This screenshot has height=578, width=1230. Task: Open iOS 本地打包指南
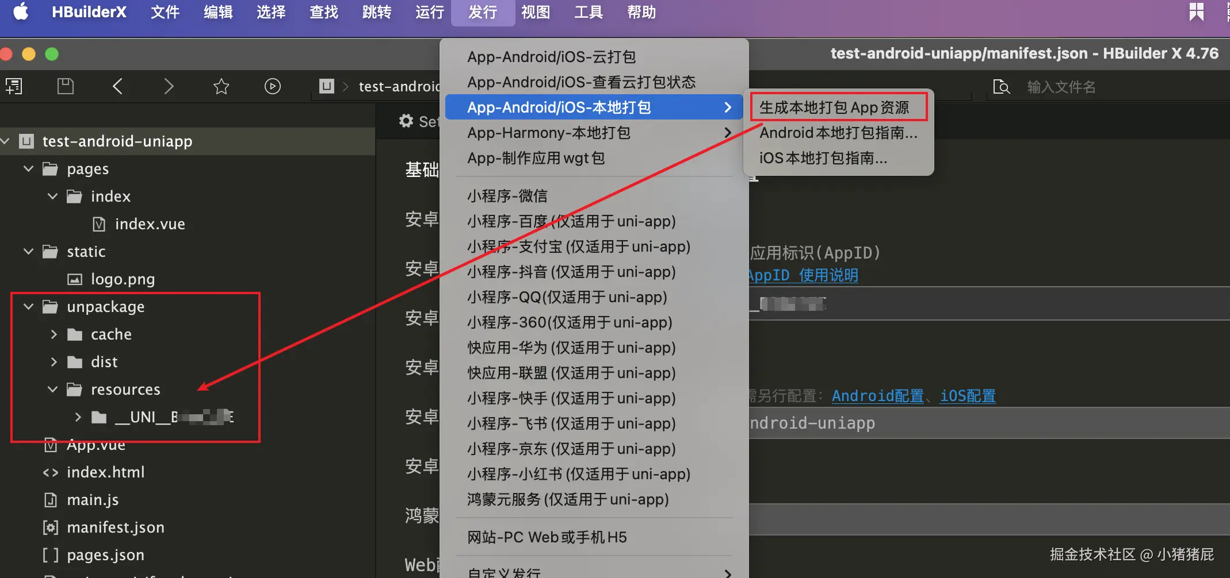point(838,158)
